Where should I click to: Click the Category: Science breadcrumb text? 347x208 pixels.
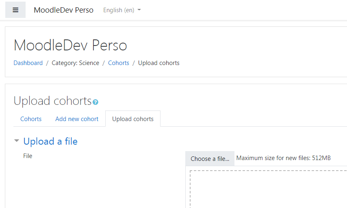(x=75, y=63)
